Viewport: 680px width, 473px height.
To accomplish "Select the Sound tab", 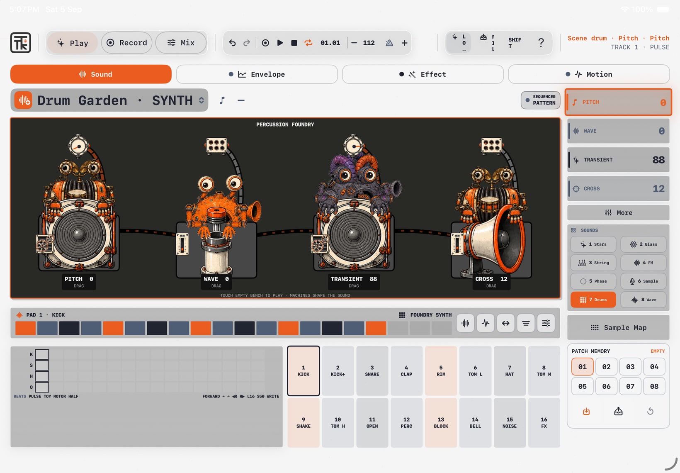I will (x=91, y=74).
